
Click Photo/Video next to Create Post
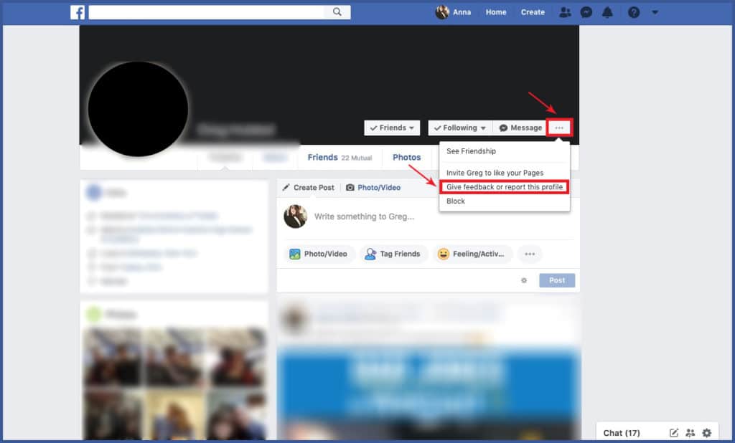point(373,187)
